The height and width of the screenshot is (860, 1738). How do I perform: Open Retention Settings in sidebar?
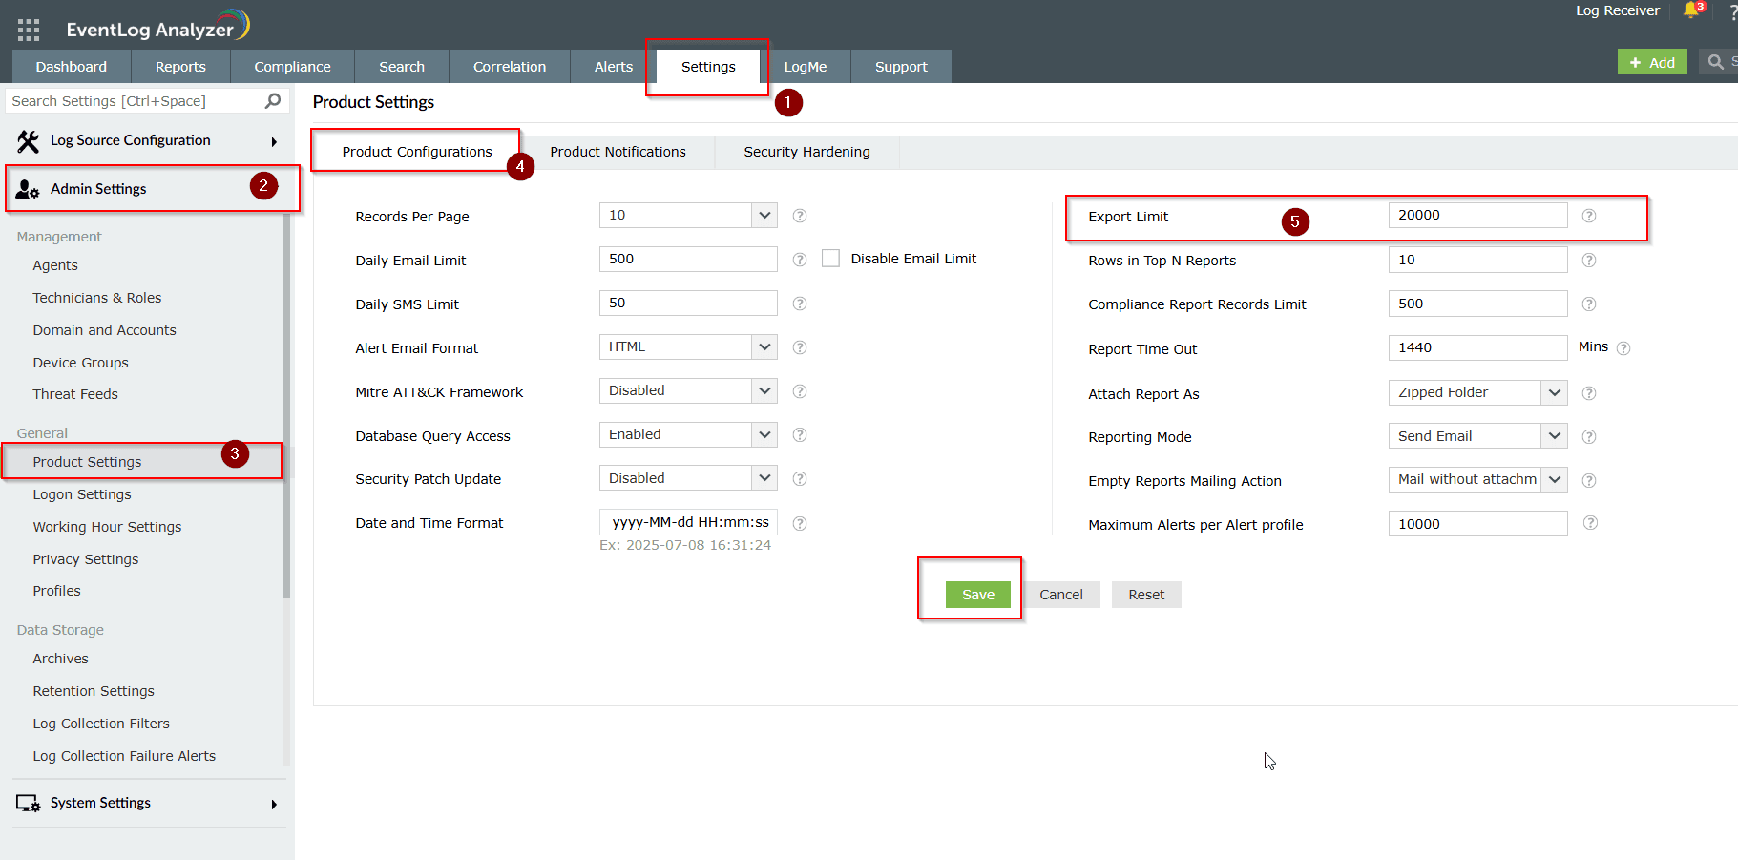pyautogui.click(x=94, y=691)
